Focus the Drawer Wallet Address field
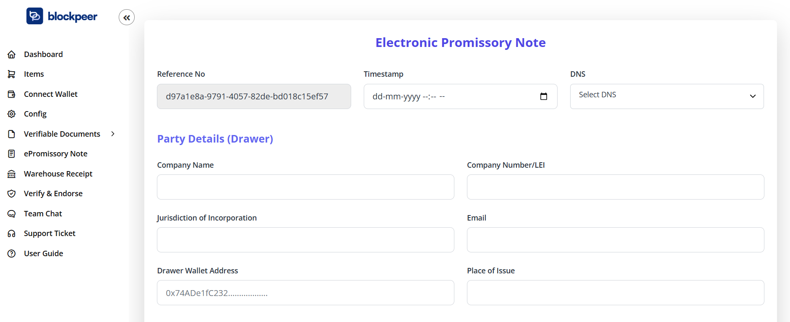 coord(305,293)
